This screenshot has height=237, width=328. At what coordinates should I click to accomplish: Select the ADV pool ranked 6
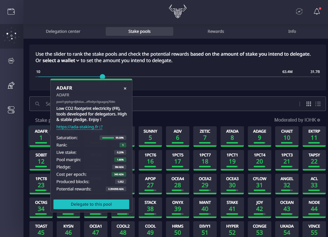pos(178,137)
